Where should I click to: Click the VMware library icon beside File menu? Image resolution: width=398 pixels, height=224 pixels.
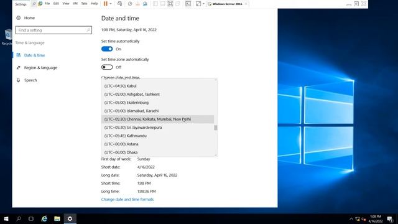coord(40,4)
